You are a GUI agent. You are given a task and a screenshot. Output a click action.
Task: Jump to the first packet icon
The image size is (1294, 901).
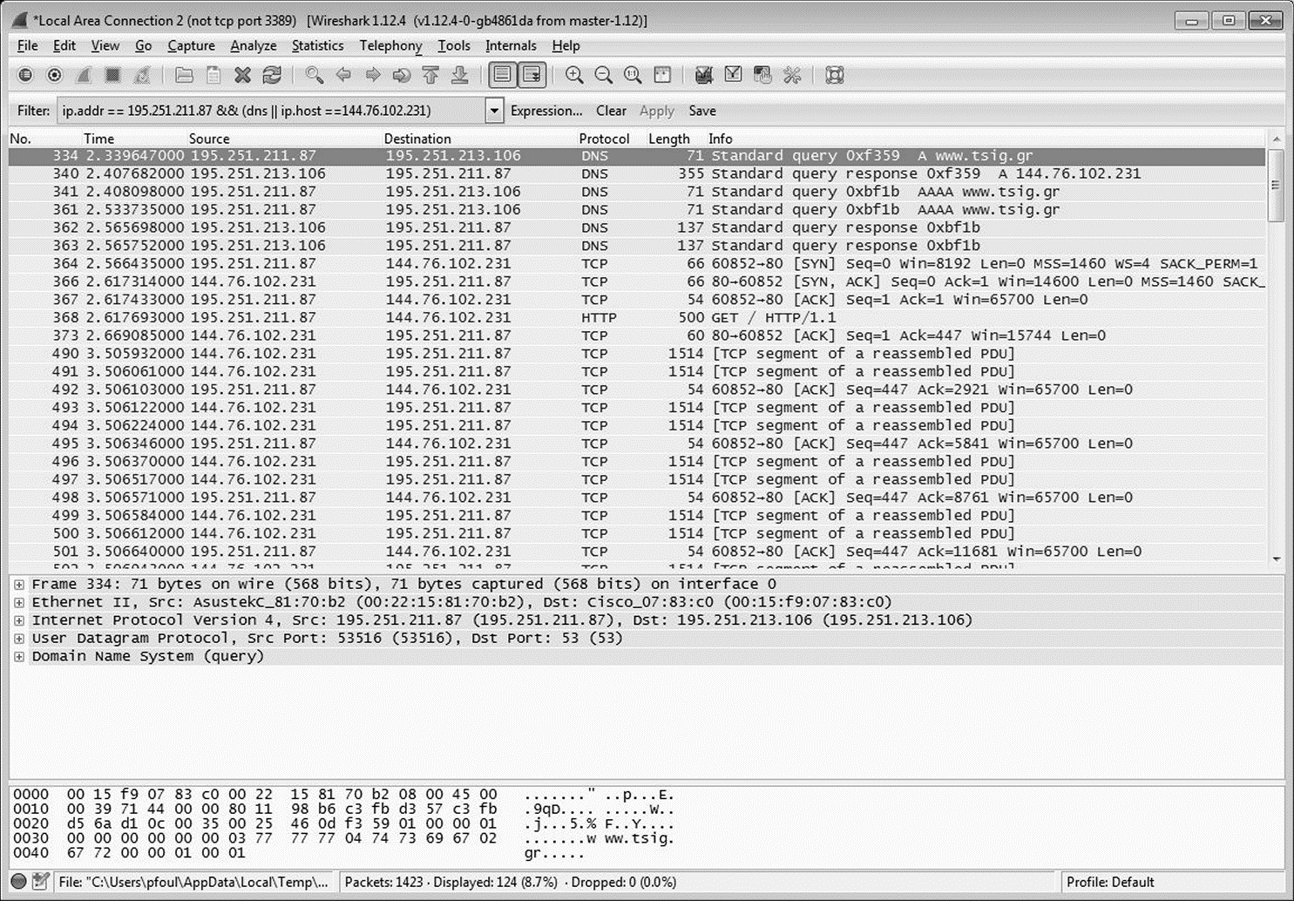430,75
